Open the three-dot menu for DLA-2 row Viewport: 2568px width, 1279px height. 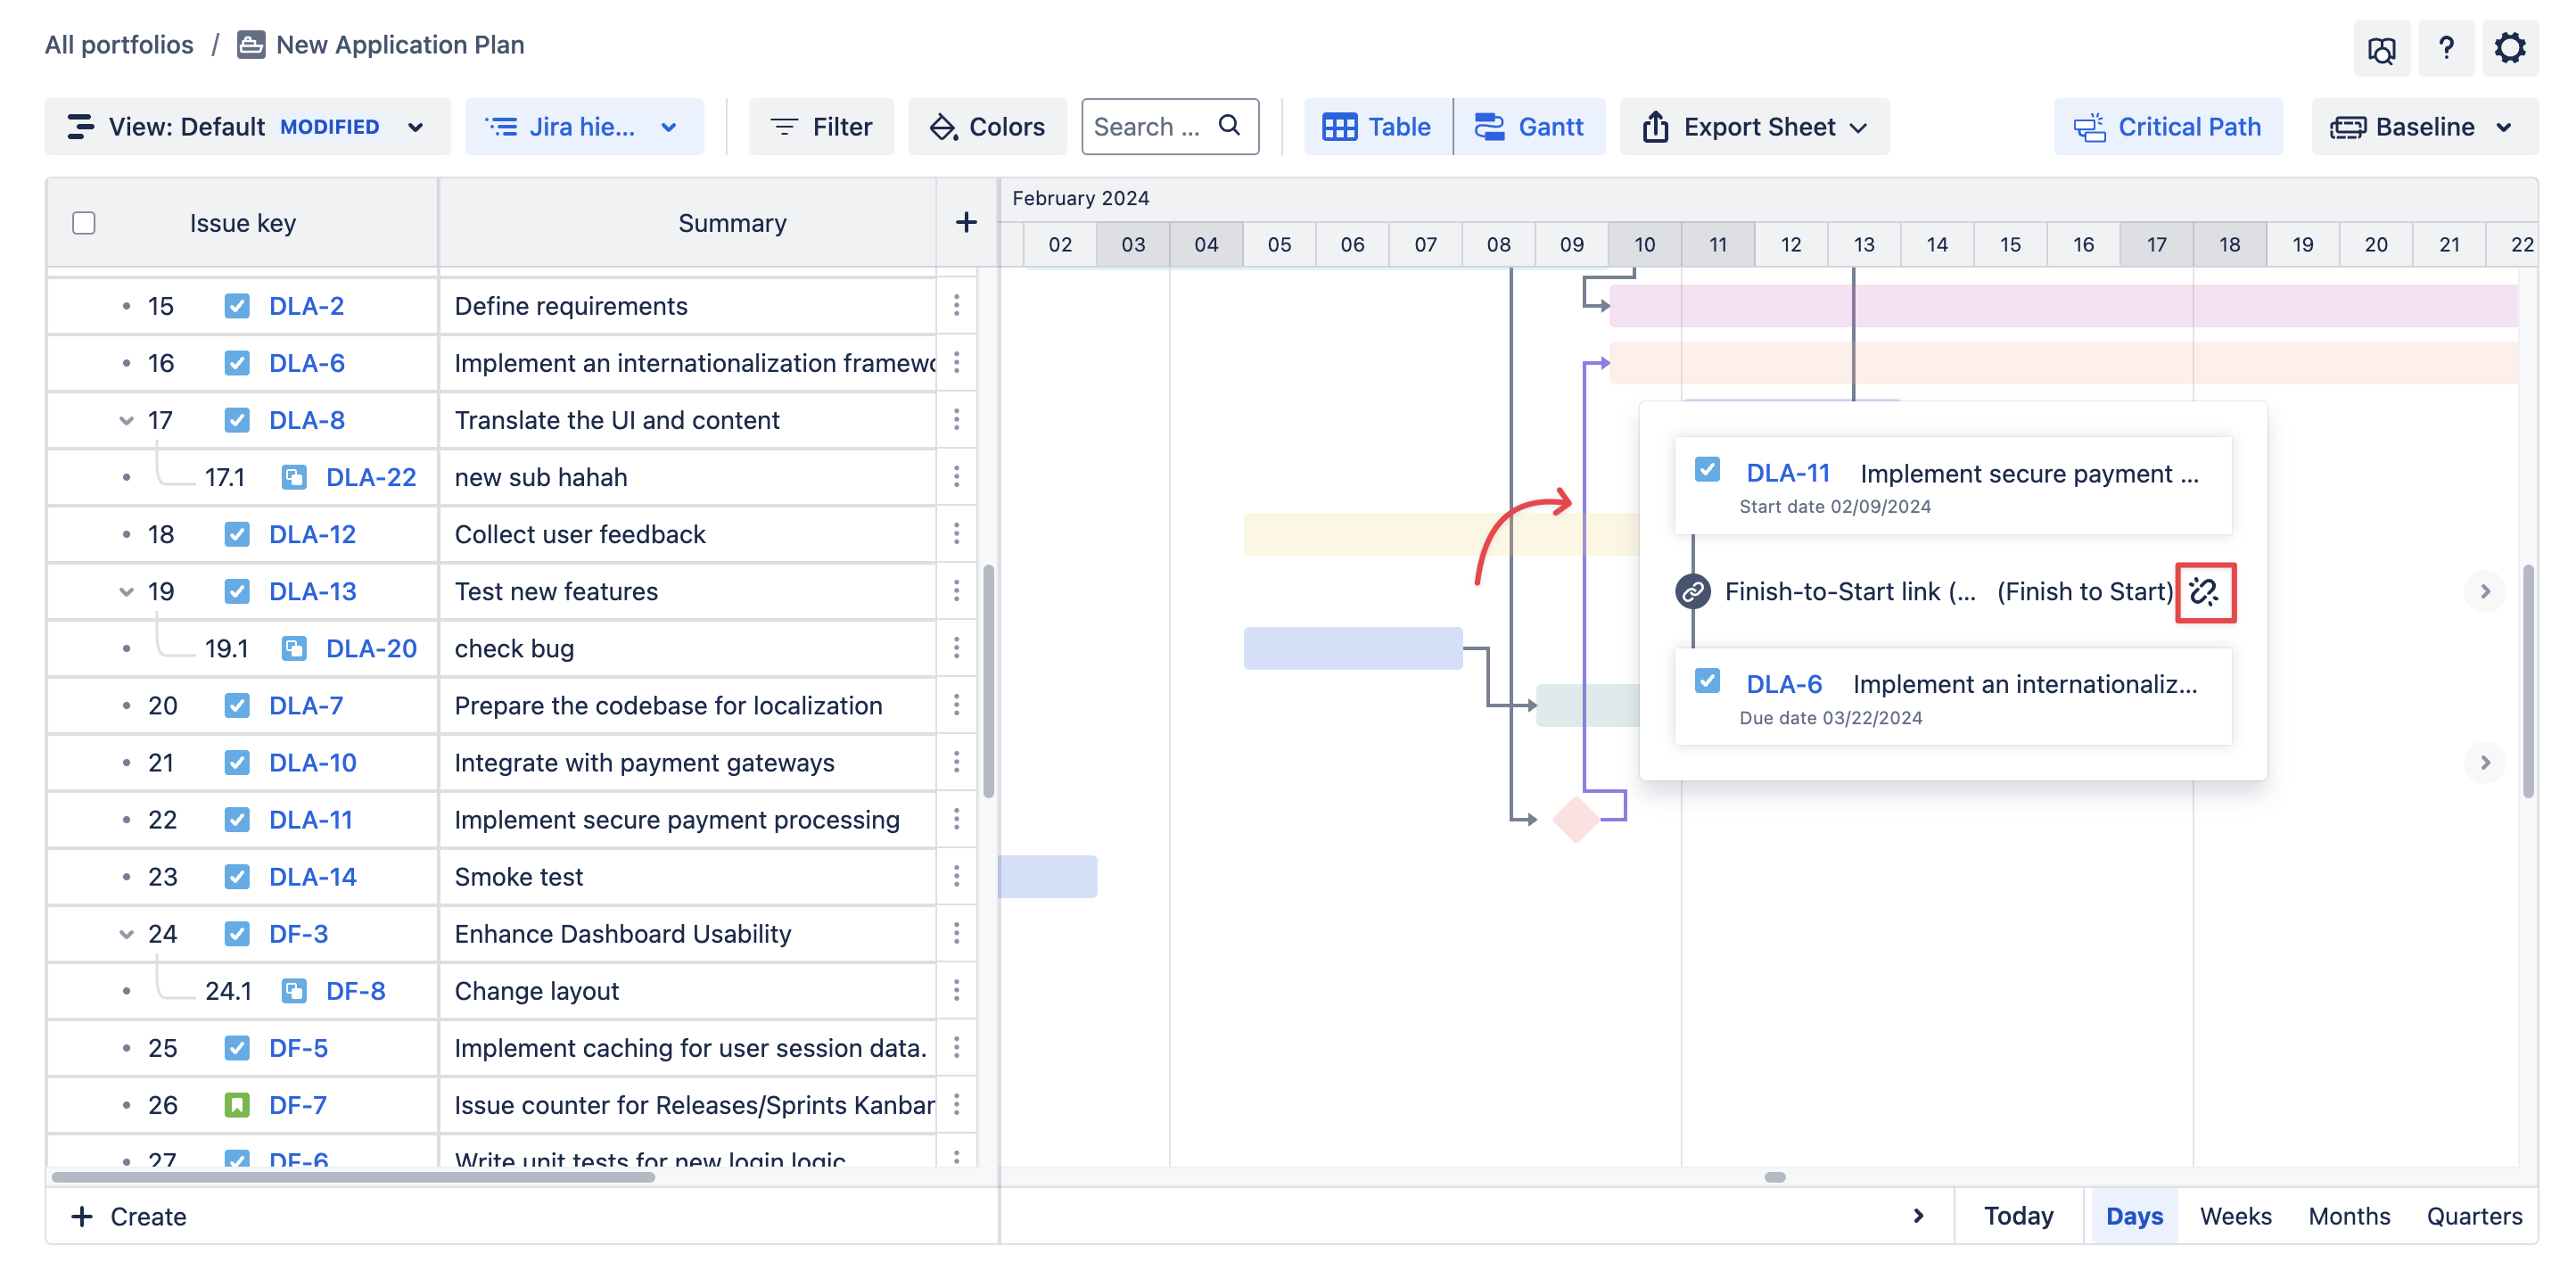[x=956, y=306]
